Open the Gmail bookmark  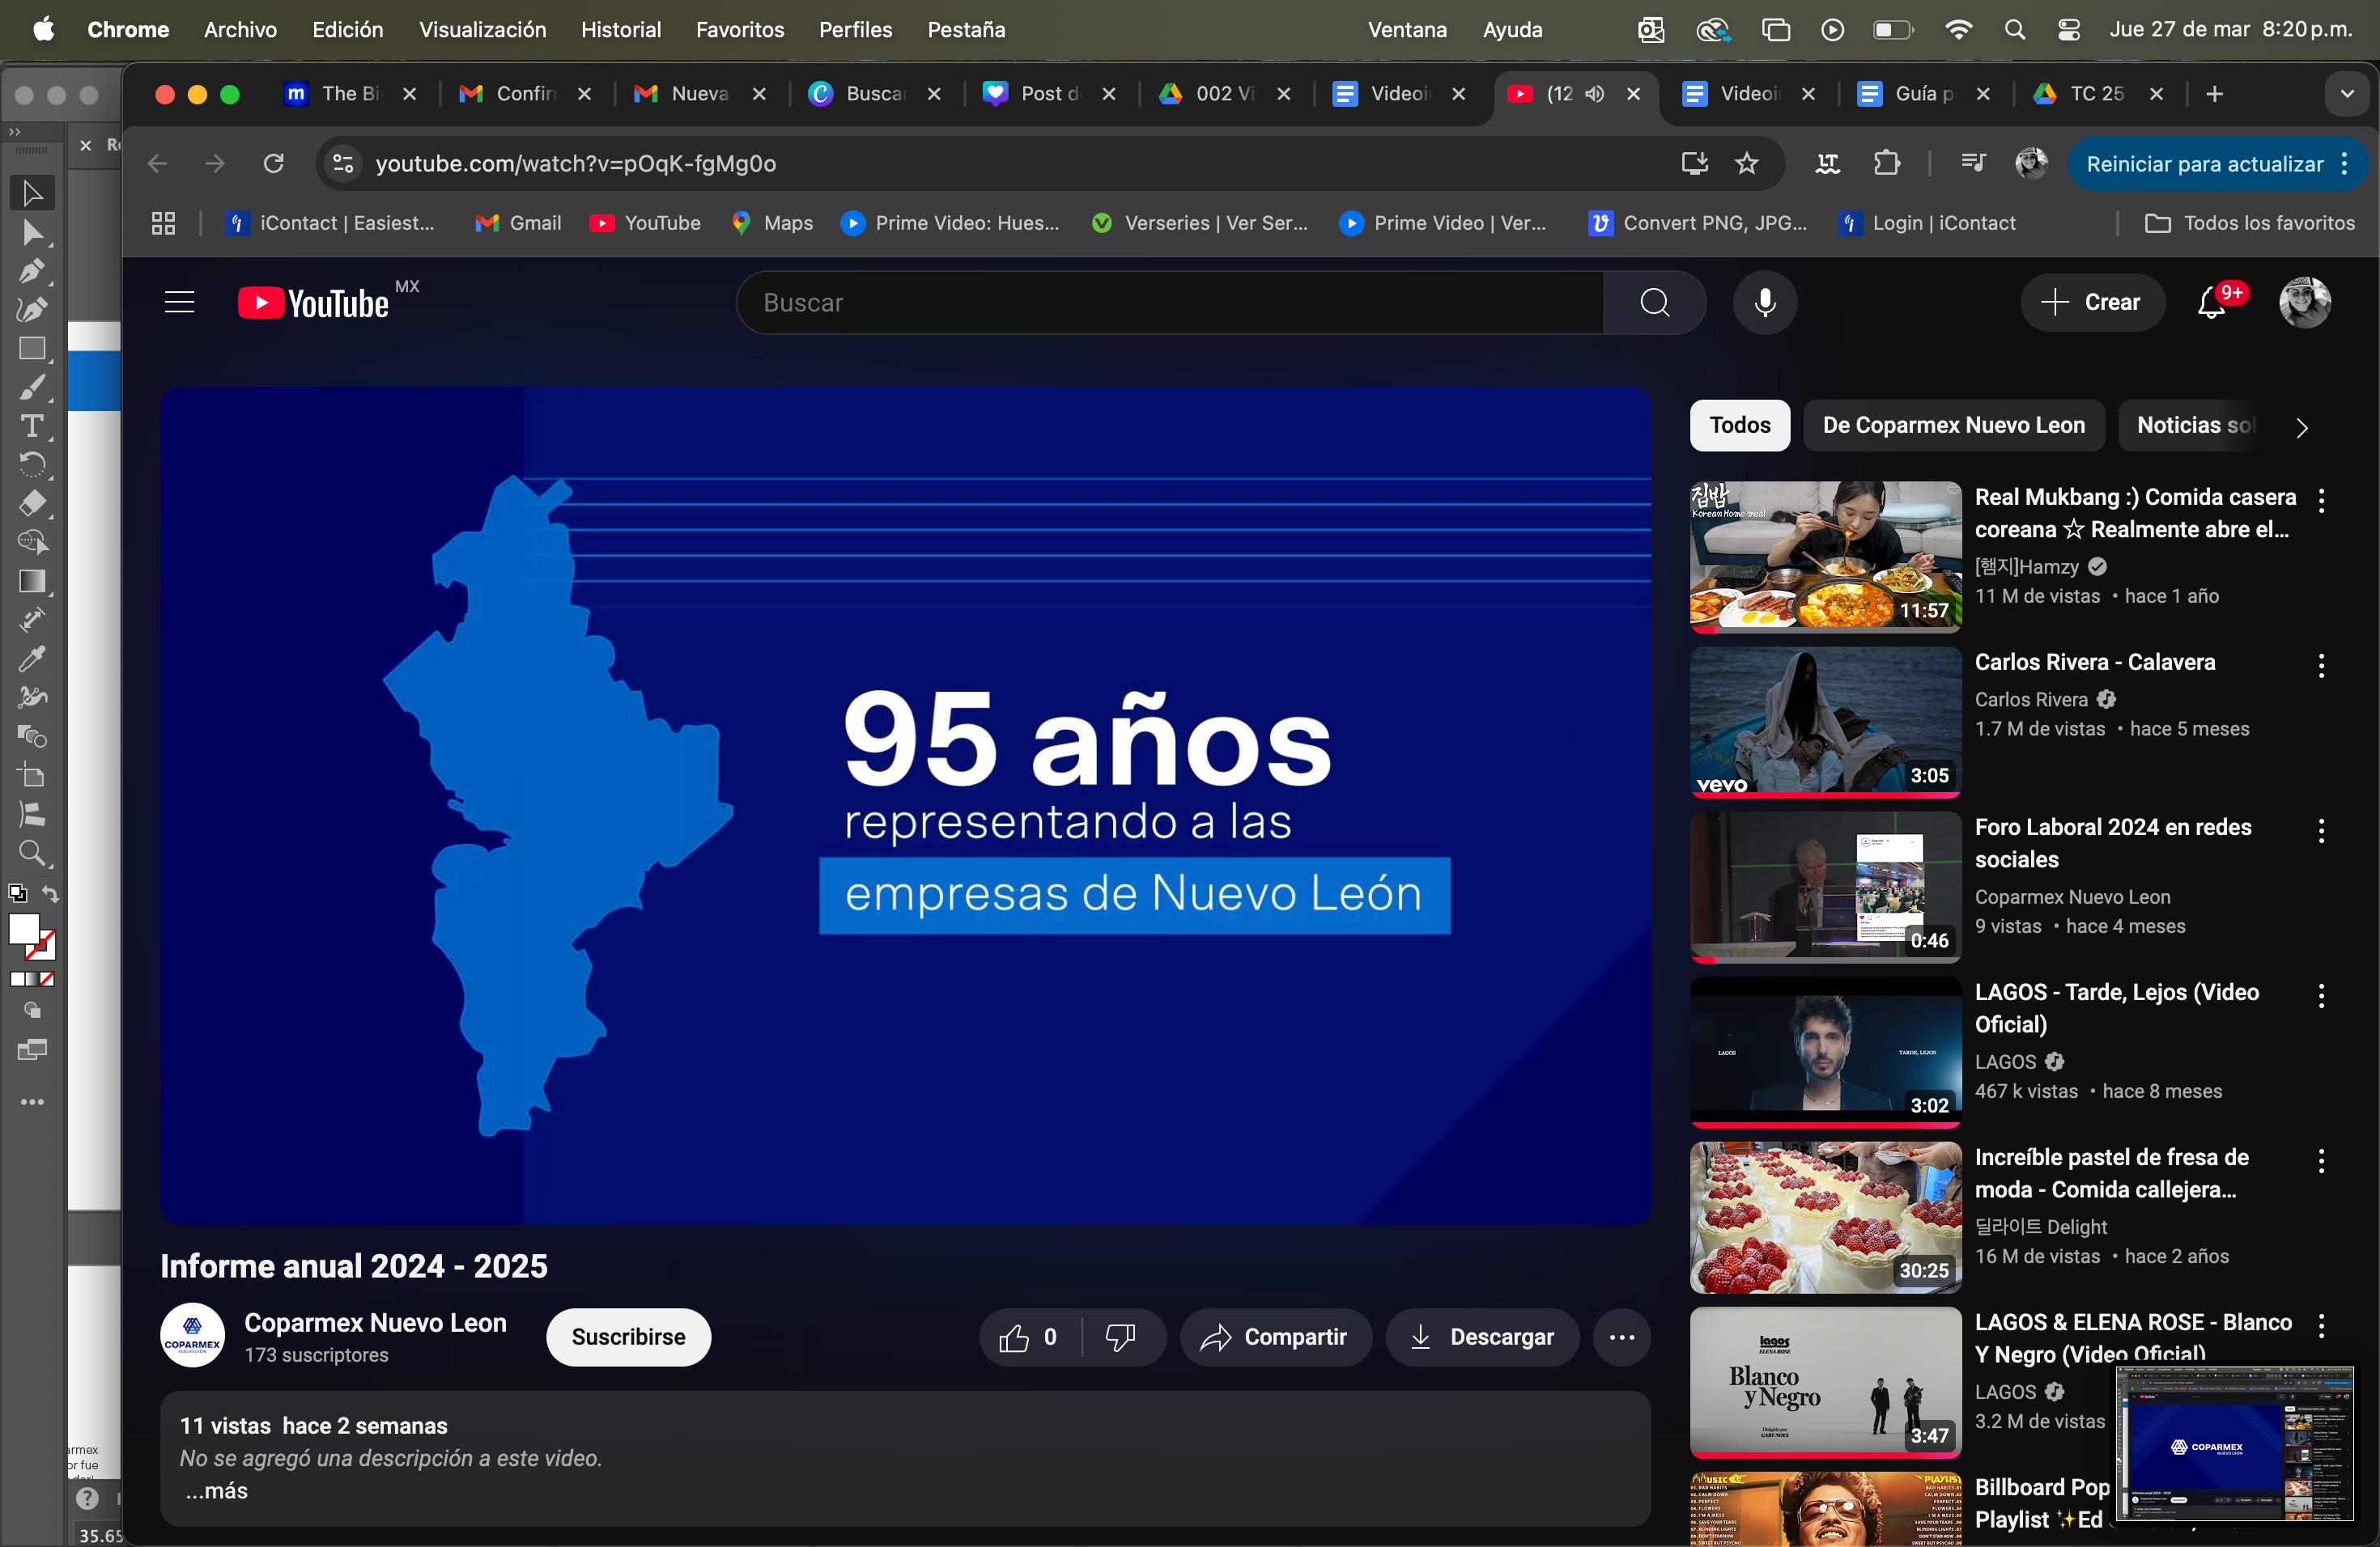517,223
